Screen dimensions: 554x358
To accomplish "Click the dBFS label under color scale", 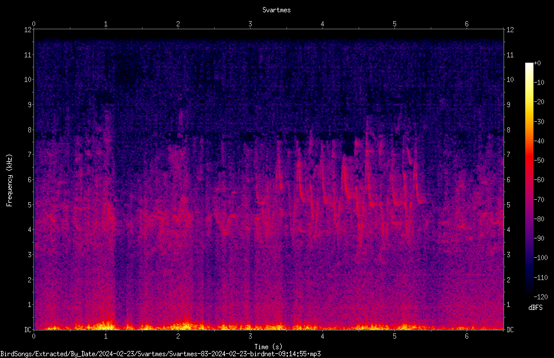I will coord(535,308).
